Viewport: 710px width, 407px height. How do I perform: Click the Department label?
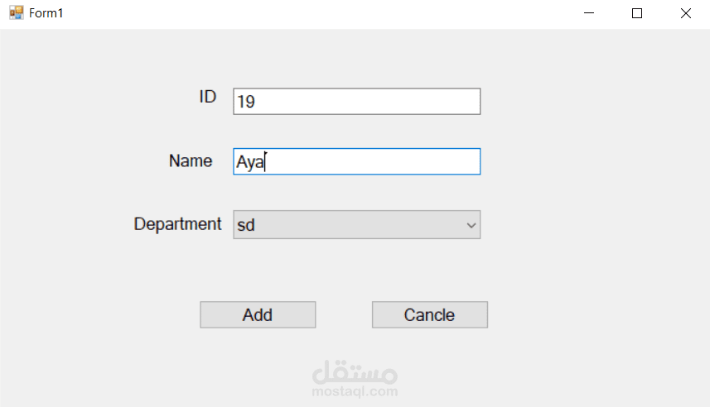[x=177, y=224]
